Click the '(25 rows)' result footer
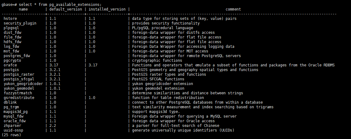Viewport: 351px width, 139px height. pos(11,135)
